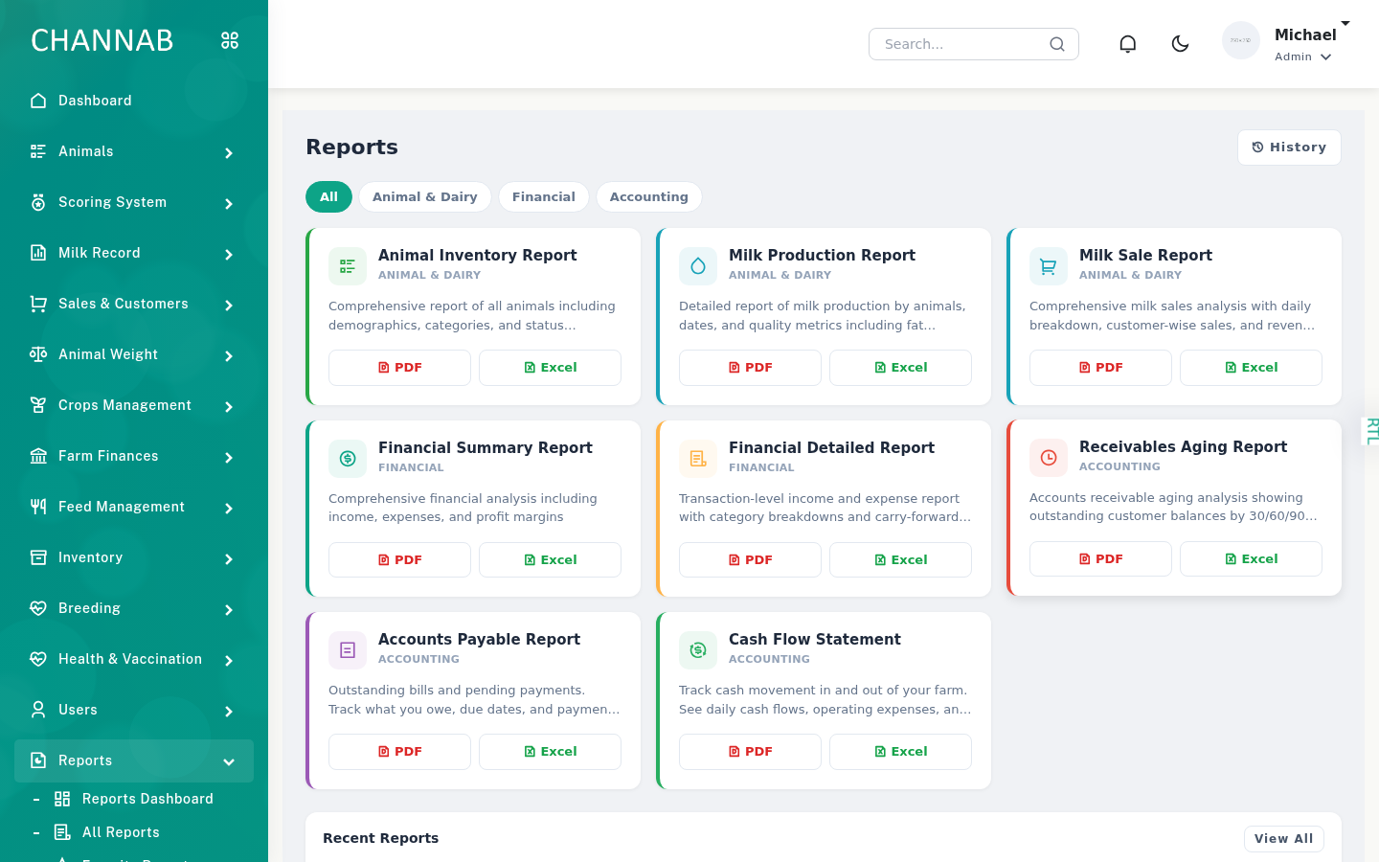This screenshot has width=1379, height=862.
Task: Click the Cash Flow Statement icon
Action: 698,650
